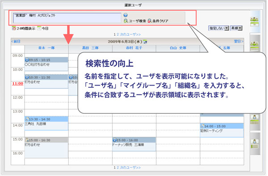The height and width of the screenshot is (176, 268).
Task: Click info icon on 15:00 - 16:00 event
Action: pos(114,140)
